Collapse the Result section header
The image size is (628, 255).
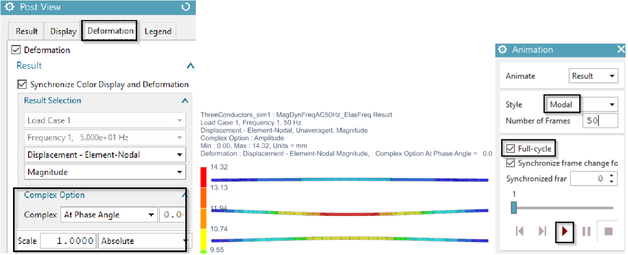click(190, 66)
